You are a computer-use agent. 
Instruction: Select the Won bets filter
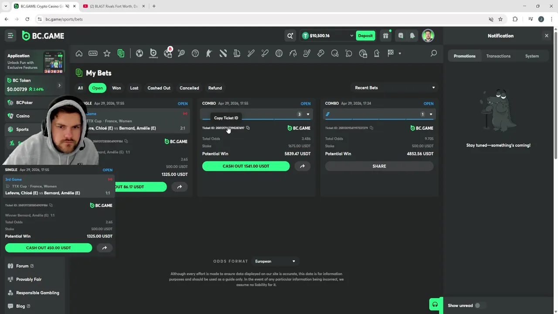tap(116, 88)
